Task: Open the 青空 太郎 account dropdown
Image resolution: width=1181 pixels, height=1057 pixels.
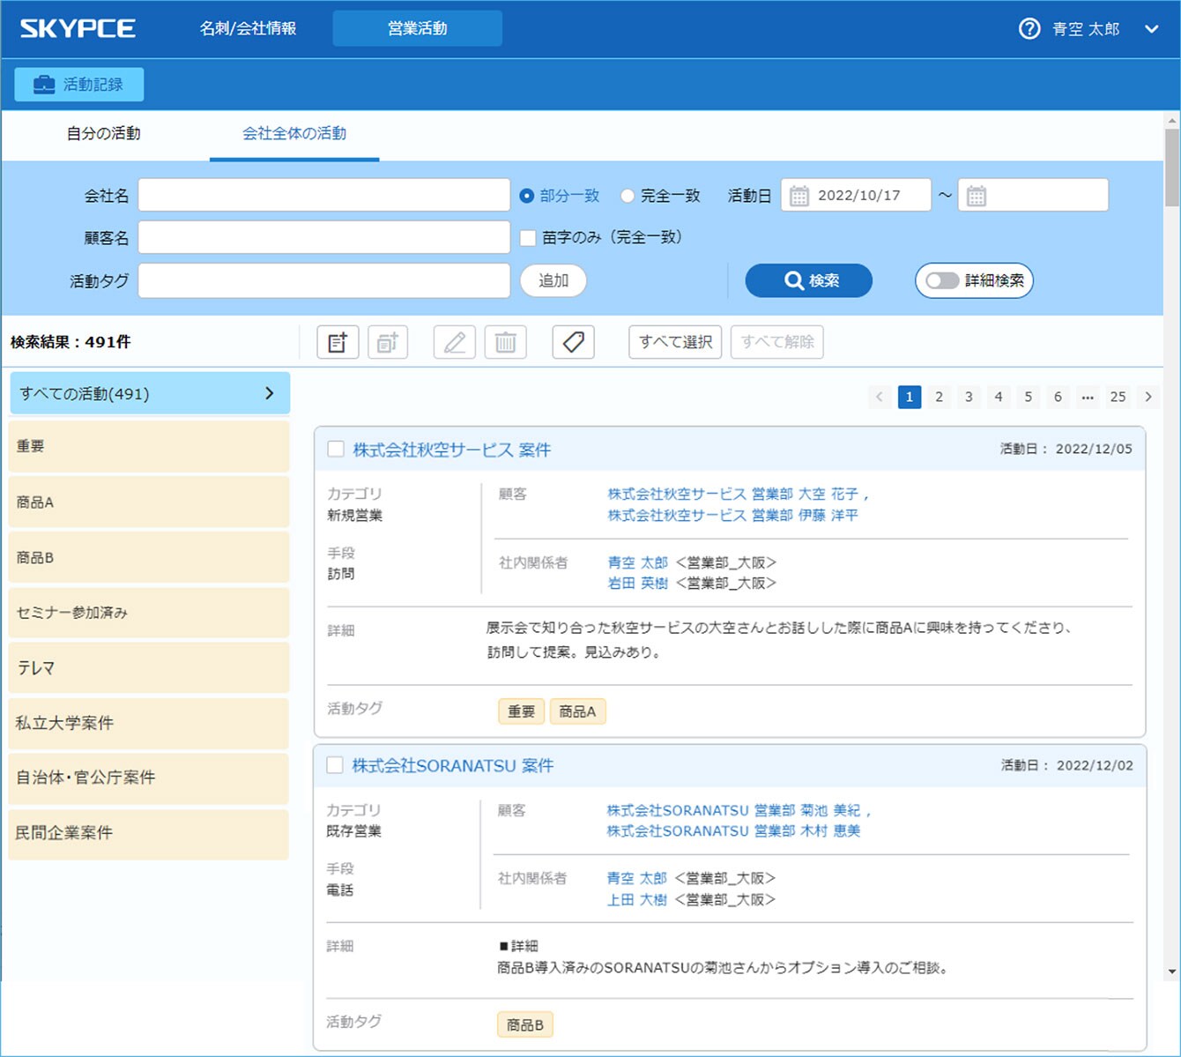Action: [1152, 28]
